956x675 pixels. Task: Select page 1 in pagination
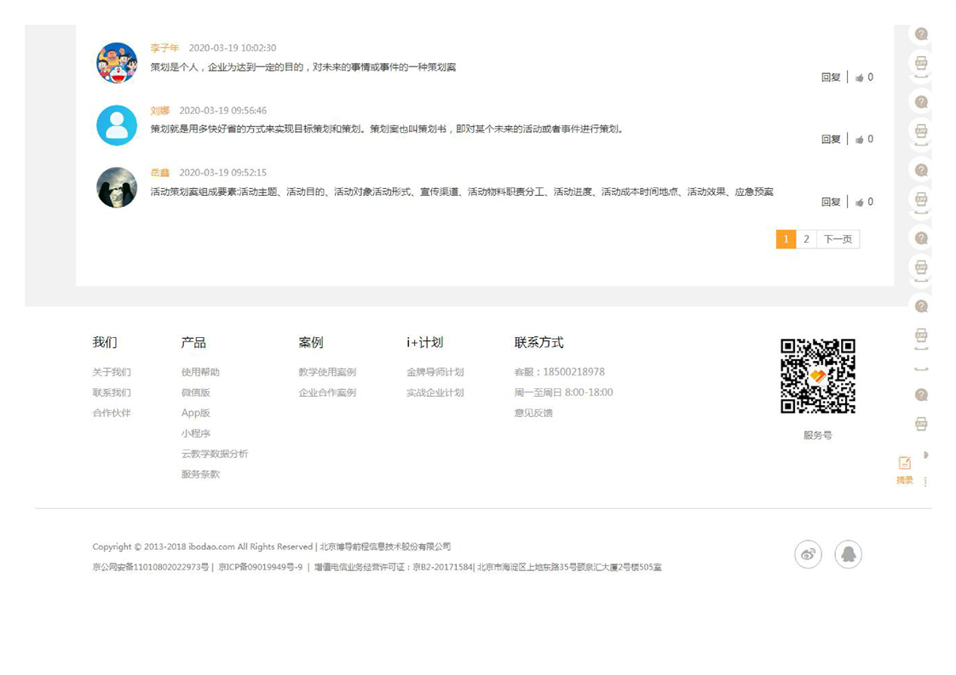(x=786, y=239)
